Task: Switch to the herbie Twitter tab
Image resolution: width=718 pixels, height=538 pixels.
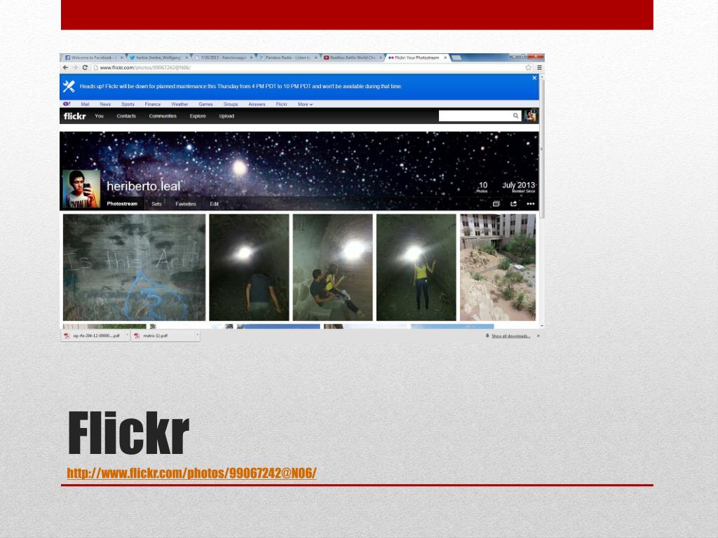Action: pyautogui.click(x=158, y=57)
